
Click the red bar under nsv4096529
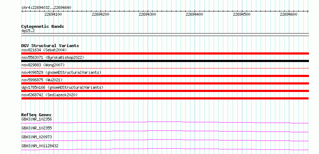pyautogui.click(x=165, y=76)
